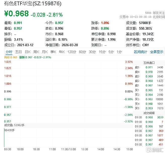Open the 周K chart tab
The height and width of the screenshot is (154, 165).
[36, 52]
